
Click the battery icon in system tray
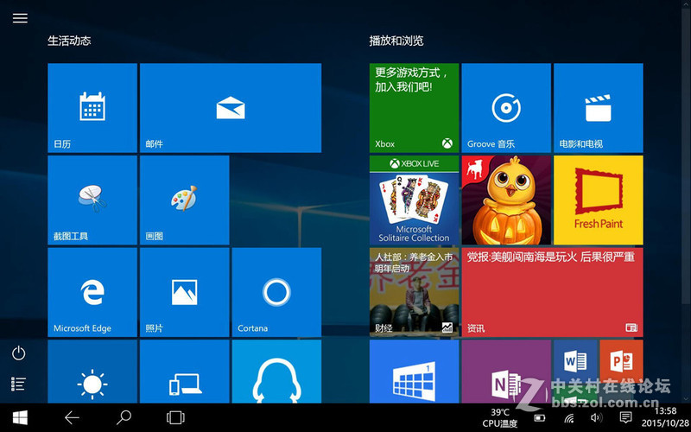pos(539,418)
